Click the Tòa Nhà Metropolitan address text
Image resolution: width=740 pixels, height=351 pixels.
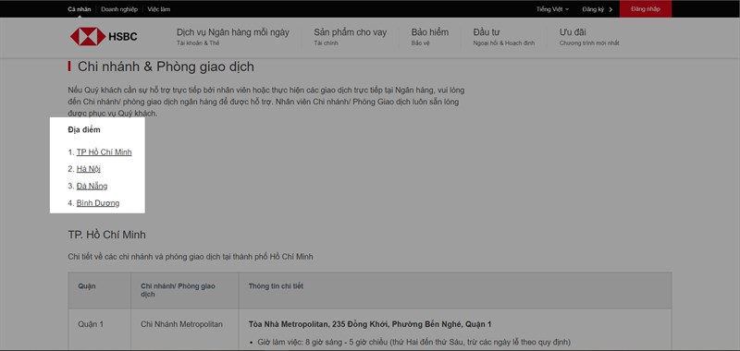(370, 324)
